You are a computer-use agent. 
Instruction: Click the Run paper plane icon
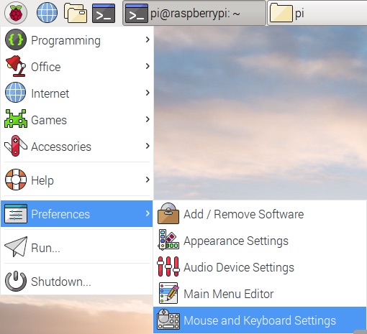pos(16,247)
